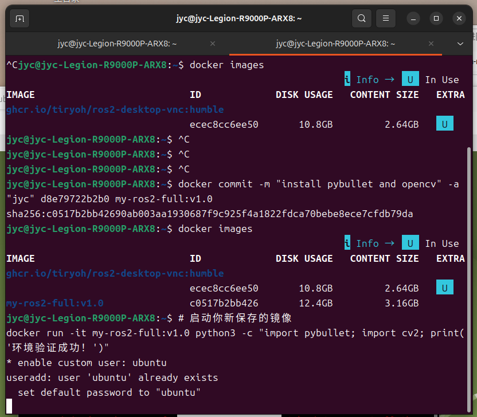Viewport: 477px width, 417px height.
Task: Click the second 'CONTENT SIZE' column header
Action: coord(385,258)
